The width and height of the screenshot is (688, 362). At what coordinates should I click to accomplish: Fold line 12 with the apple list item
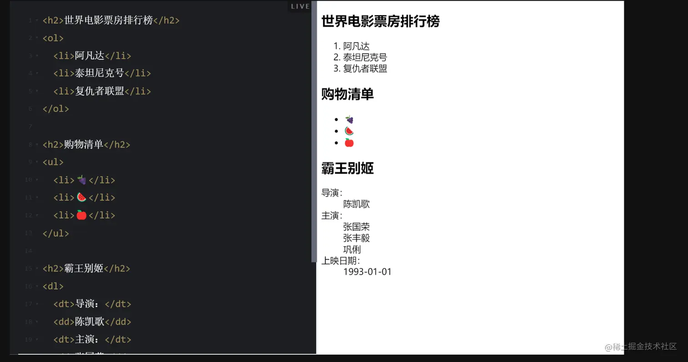pos(37,215)
